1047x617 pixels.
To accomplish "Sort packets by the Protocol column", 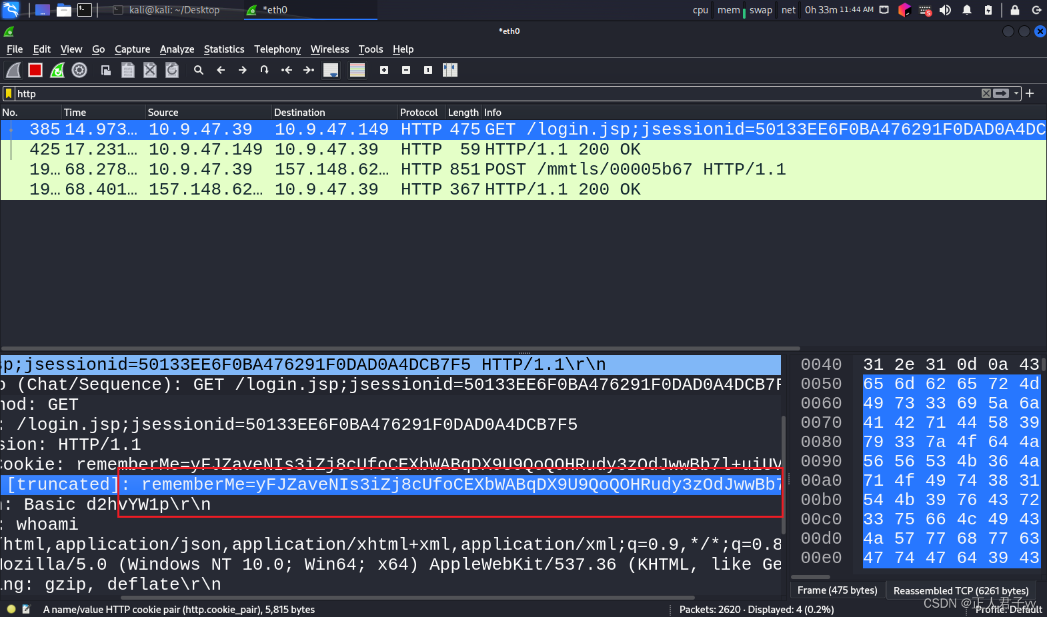I will pos(422,113).
